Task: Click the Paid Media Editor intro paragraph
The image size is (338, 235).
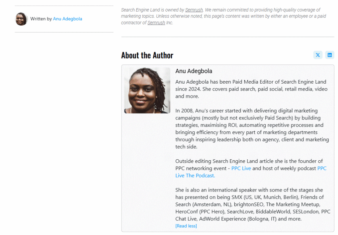Action: [x=251, y=89]
